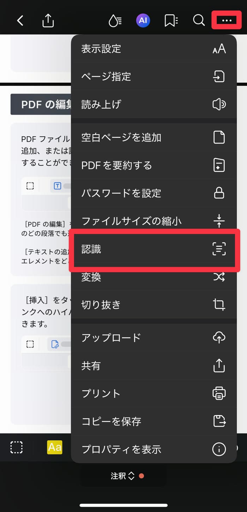Open the ink/watermark list icon
The width and height of the screenshot is (247, 512).
(x=115, y=21)
